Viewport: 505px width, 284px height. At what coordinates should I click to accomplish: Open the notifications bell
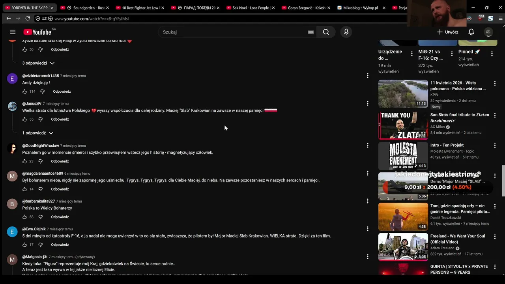point(471,32)
